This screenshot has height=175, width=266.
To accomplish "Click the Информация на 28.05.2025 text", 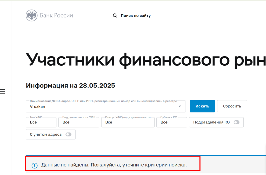I will coord(70,85).
